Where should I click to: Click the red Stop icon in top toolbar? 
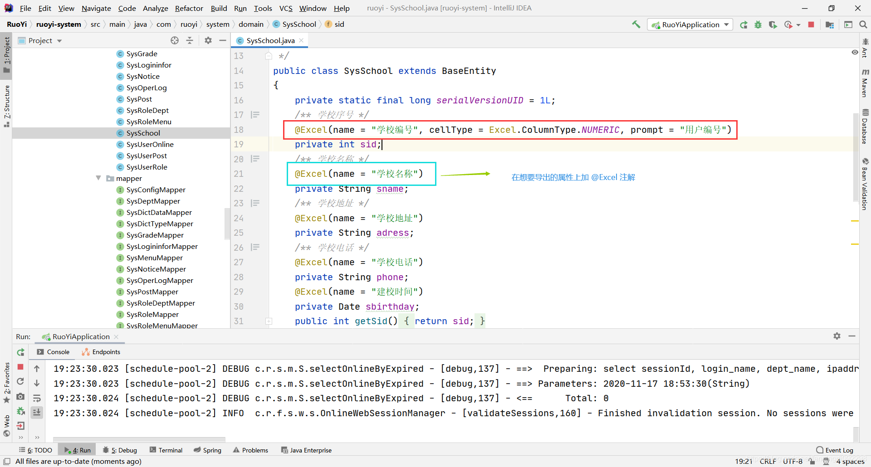811,24
